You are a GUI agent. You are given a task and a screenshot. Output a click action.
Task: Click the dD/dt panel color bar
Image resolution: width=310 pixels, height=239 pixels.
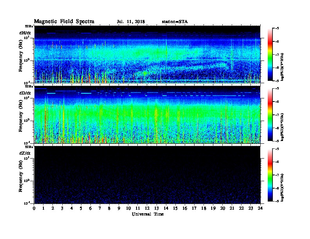[270, 115]
